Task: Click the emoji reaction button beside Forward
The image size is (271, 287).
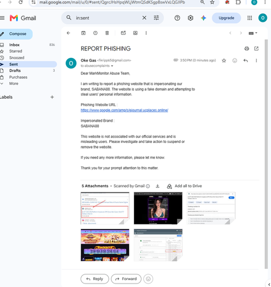Action: 148,279
